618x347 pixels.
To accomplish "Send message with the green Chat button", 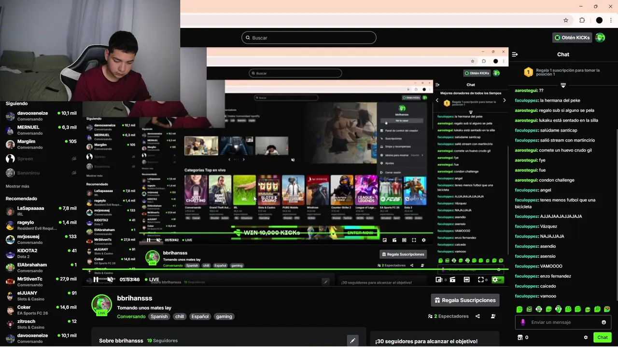I will click(x=603, y=337).
